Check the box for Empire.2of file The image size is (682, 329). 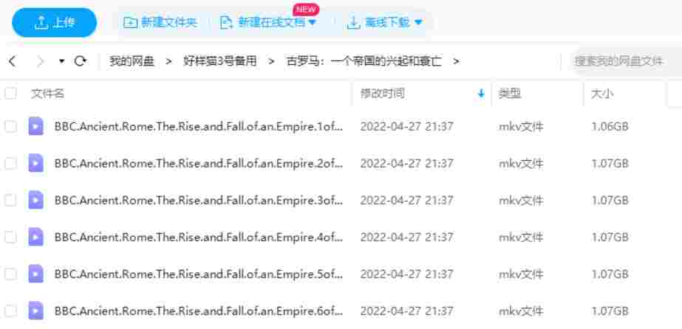click(x=10, y=163)
